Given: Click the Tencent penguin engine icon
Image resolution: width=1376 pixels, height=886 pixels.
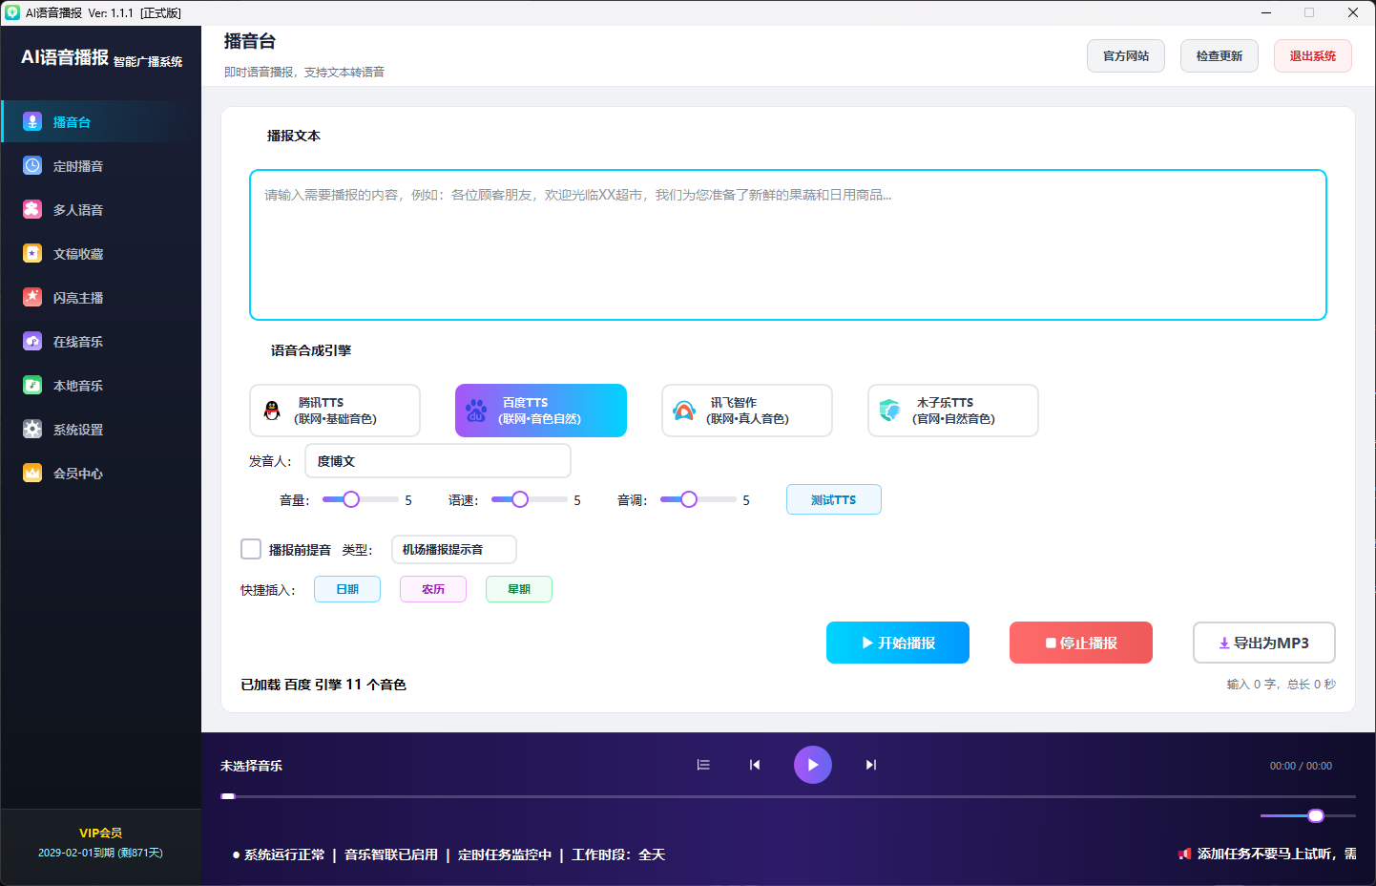Looking at the screenshot, I should pyautogui.click(x=272, y=411).
